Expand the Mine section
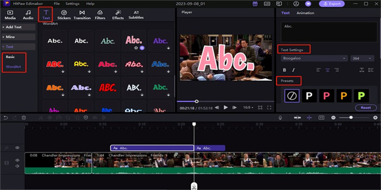Screen dimensions: 381x190 tap(19, 37)
